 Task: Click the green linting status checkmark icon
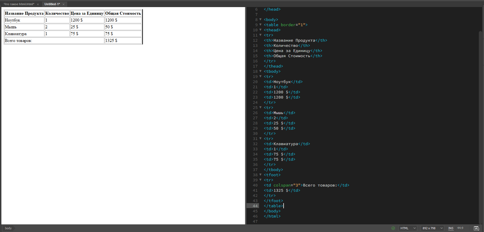pos(393,228)
